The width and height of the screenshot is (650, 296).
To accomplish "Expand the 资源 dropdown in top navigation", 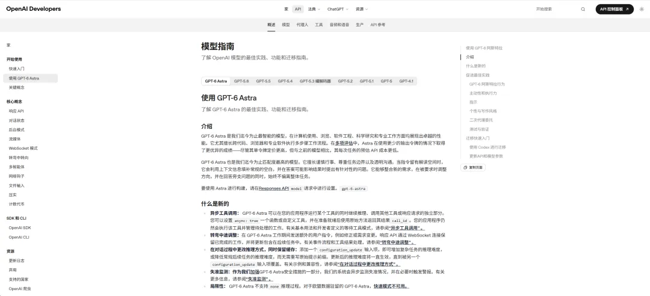I will coord(362,9).
